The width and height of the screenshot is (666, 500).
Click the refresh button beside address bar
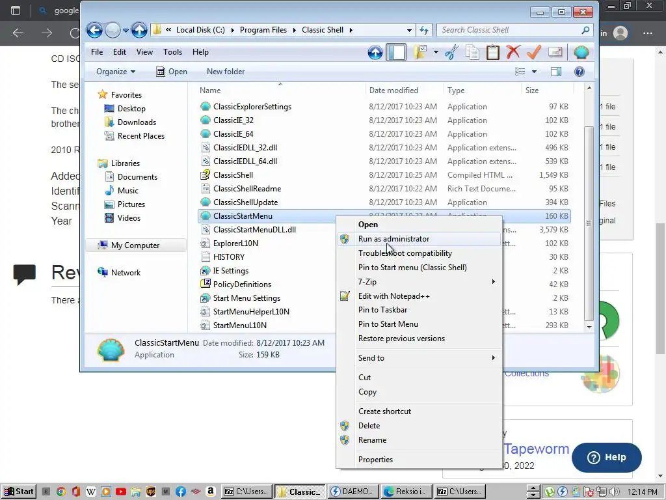(x=424, y=30)
